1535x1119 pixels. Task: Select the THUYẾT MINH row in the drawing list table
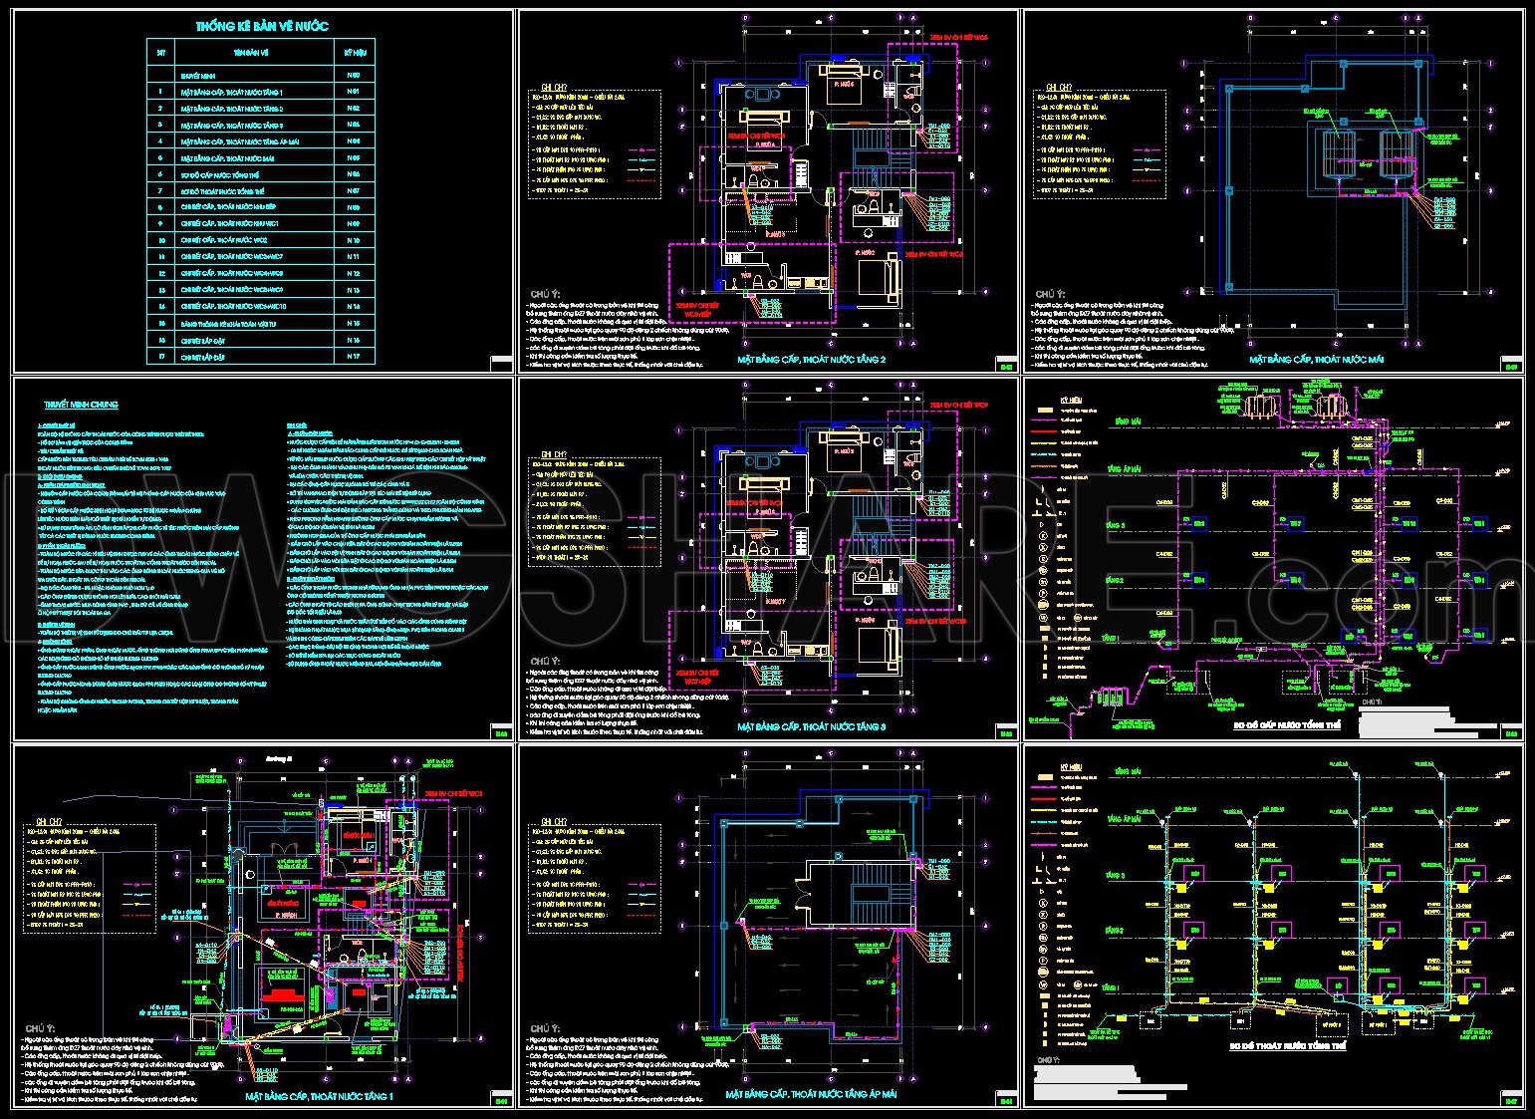point(261,75)
